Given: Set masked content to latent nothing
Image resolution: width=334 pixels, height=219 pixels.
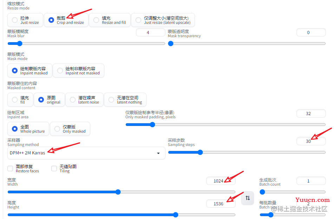Looking at the screenshot, I should (125, 100).
